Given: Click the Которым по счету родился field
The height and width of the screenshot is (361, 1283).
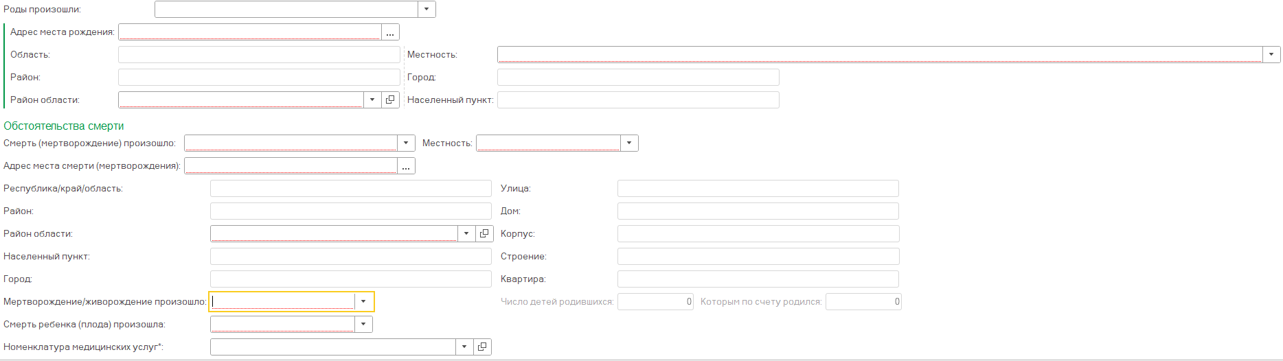Looking at the screenshot, I should [863, 302].
